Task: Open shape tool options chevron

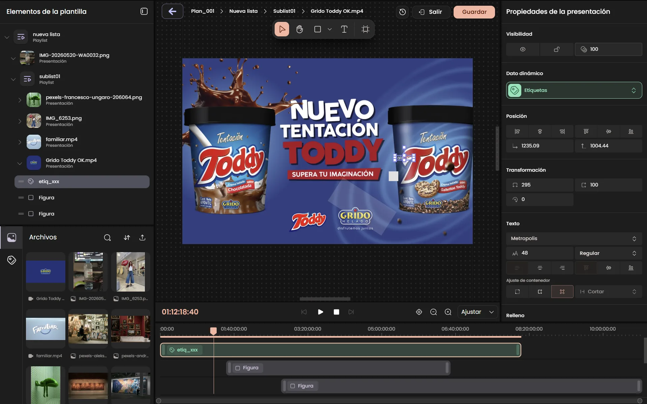Action: (330, 29)
